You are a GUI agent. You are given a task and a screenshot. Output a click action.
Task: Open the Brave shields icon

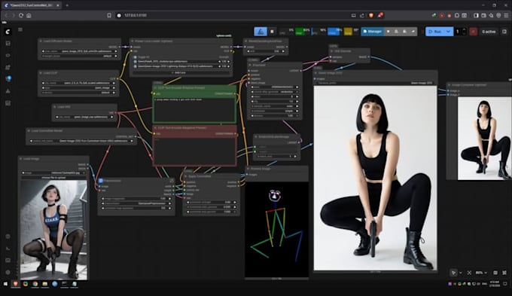(x=371, y=15)
